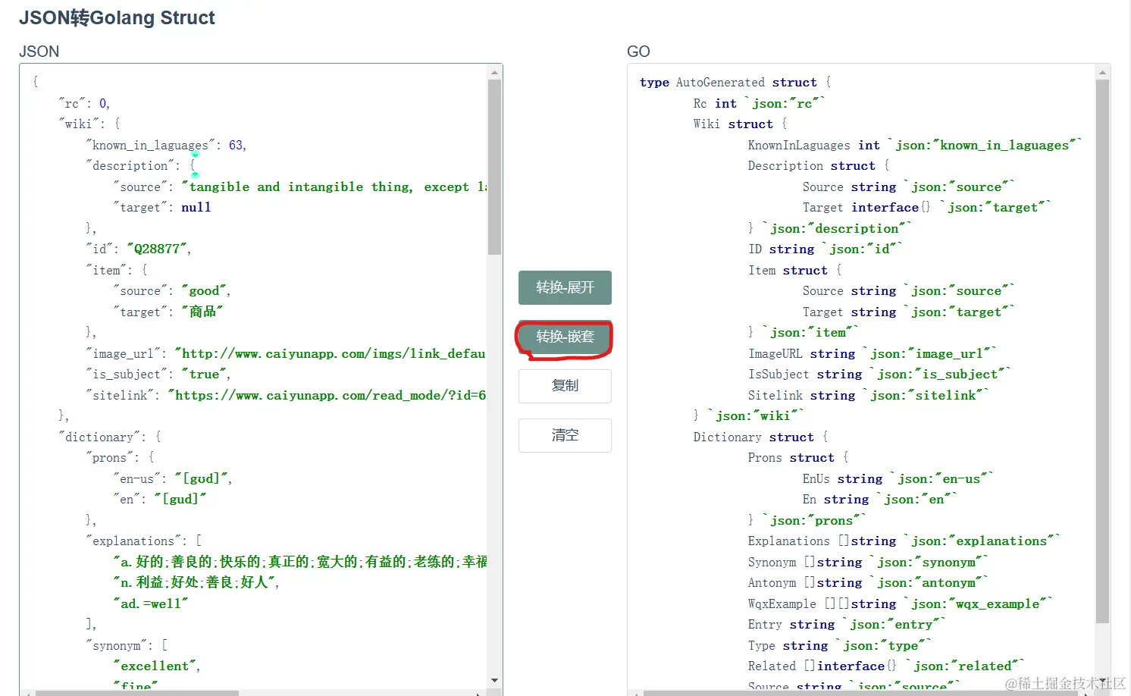
Task: Click the "id": "Q28877" line
Action: [139, 249]
